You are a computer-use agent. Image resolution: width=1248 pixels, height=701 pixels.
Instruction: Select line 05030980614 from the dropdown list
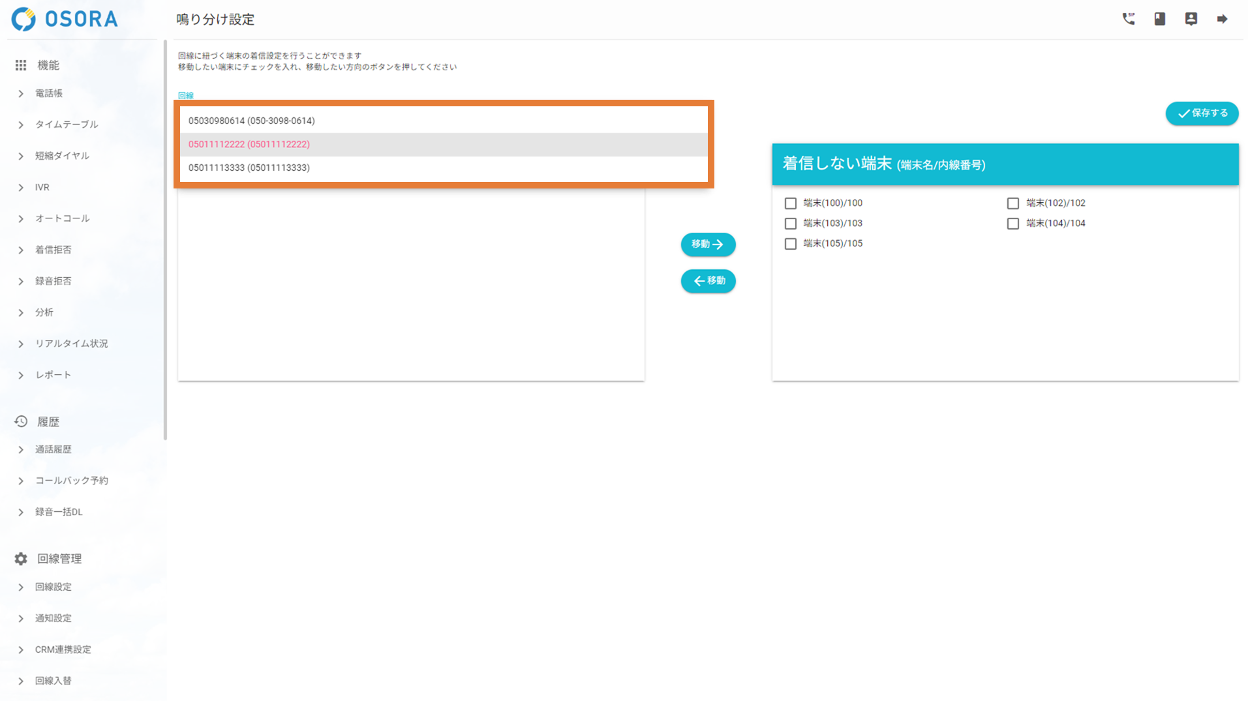(x=251, y=121)
